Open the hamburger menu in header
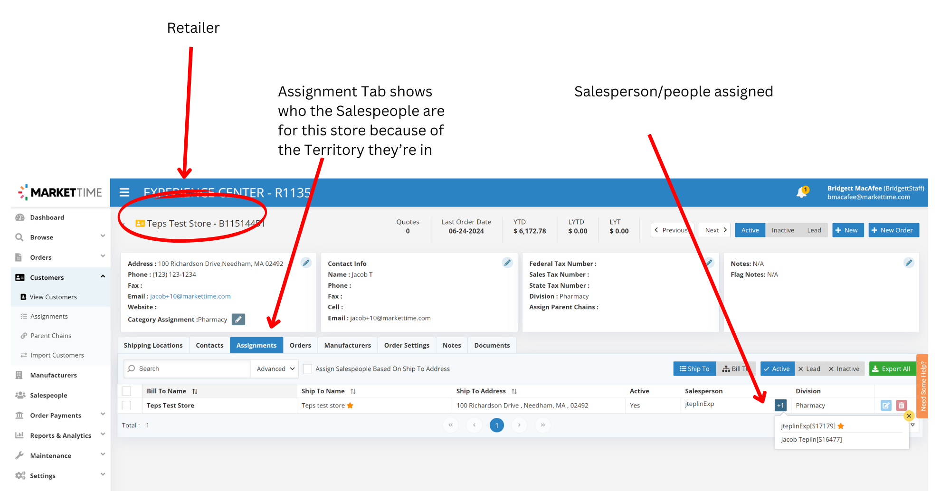The height and width of the screenshot is (491, 950). pyautogui.click(x=124, y=192)
